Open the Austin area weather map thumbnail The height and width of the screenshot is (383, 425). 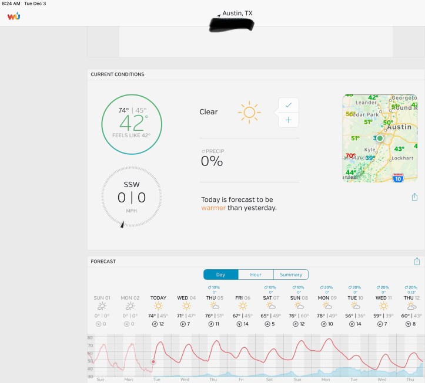point(380,138)
